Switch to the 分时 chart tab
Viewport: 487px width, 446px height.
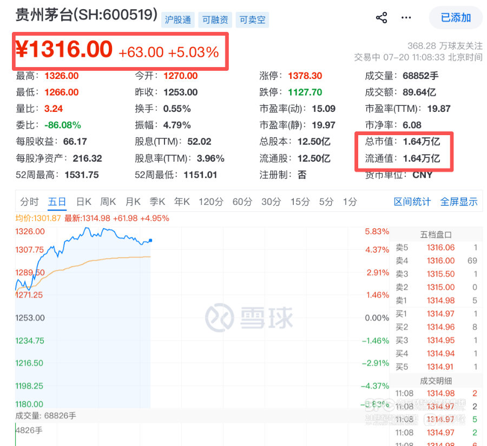(29, 202)
